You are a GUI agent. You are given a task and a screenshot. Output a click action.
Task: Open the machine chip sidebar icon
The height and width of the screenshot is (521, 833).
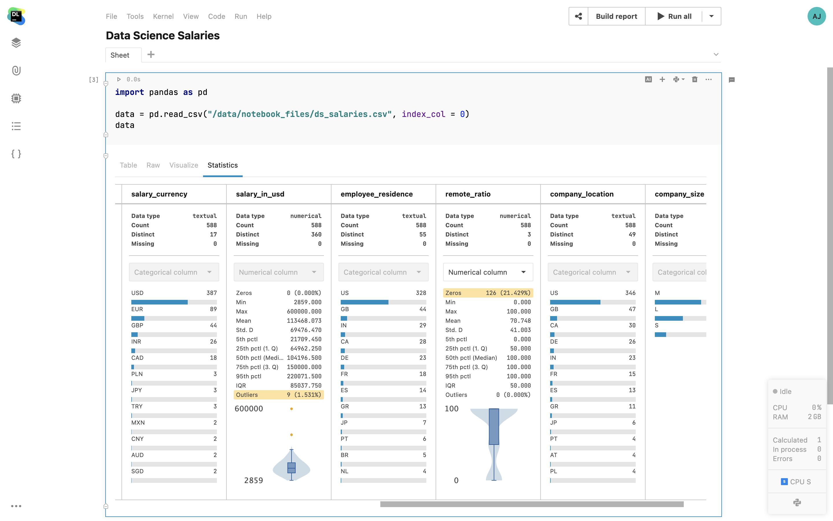click(x=16, y=98)
